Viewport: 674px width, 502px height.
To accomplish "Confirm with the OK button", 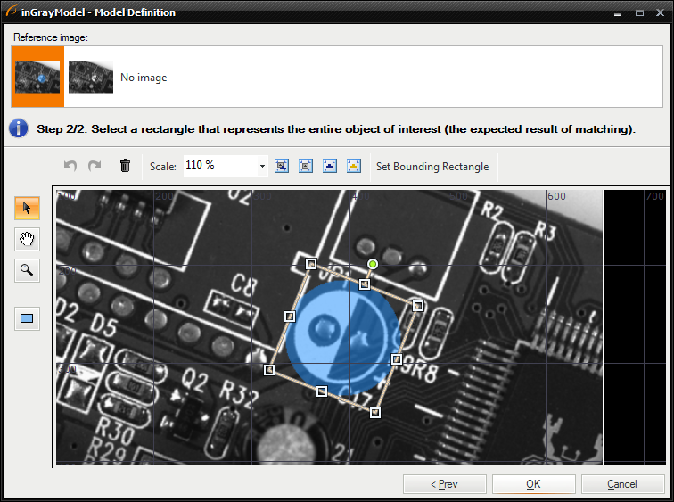I will (x=533, y=484).
